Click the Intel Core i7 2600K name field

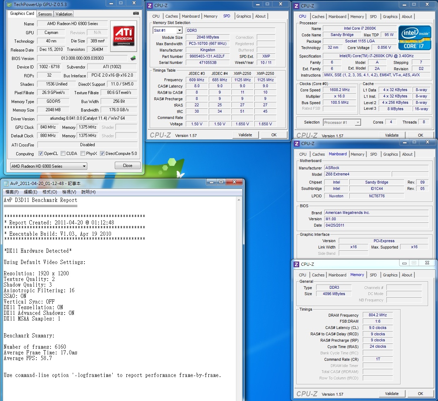tap(360, 28)
